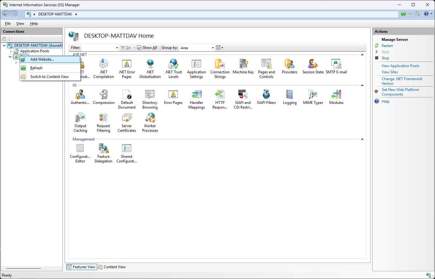Open ISAPI and CGI Restrictions
435x279 pixels.
click(x=243, y=99)
